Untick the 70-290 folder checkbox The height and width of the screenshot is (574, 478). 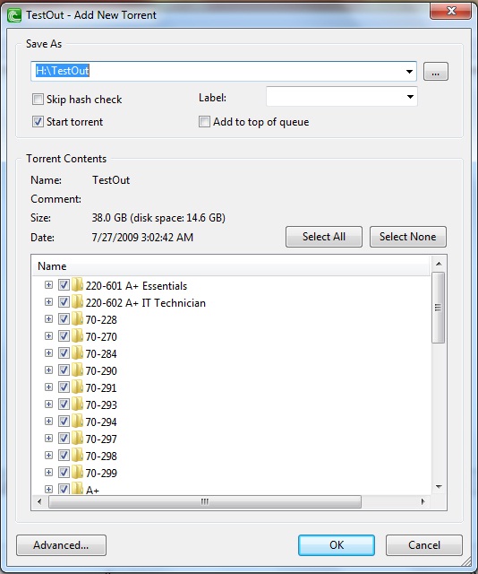(64, 370)
